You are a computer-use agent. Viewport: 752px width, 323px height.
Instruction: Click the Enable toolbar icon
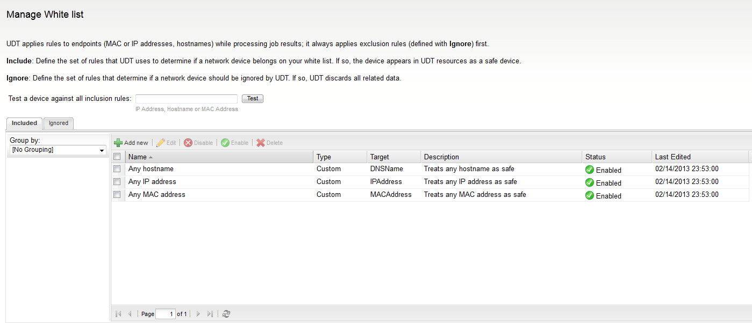coord(224,142)
